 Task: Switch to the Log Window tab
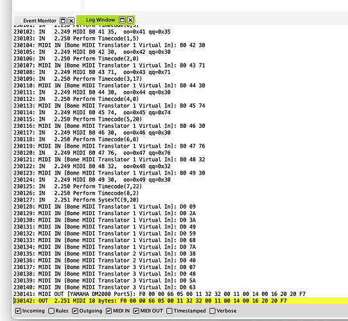(x=101, y=20)
